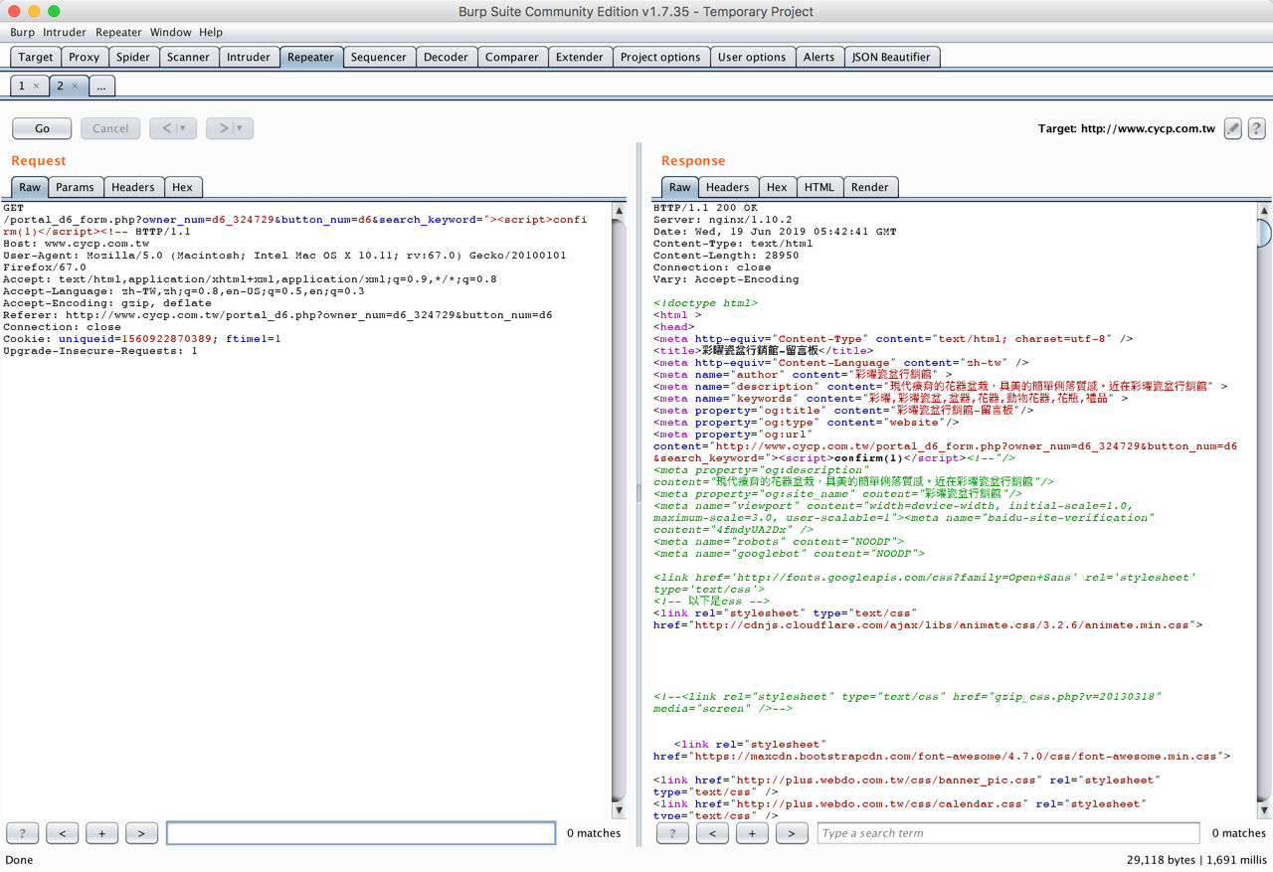
Task: Switch to the Target tool tab
Action: (36, 57)
